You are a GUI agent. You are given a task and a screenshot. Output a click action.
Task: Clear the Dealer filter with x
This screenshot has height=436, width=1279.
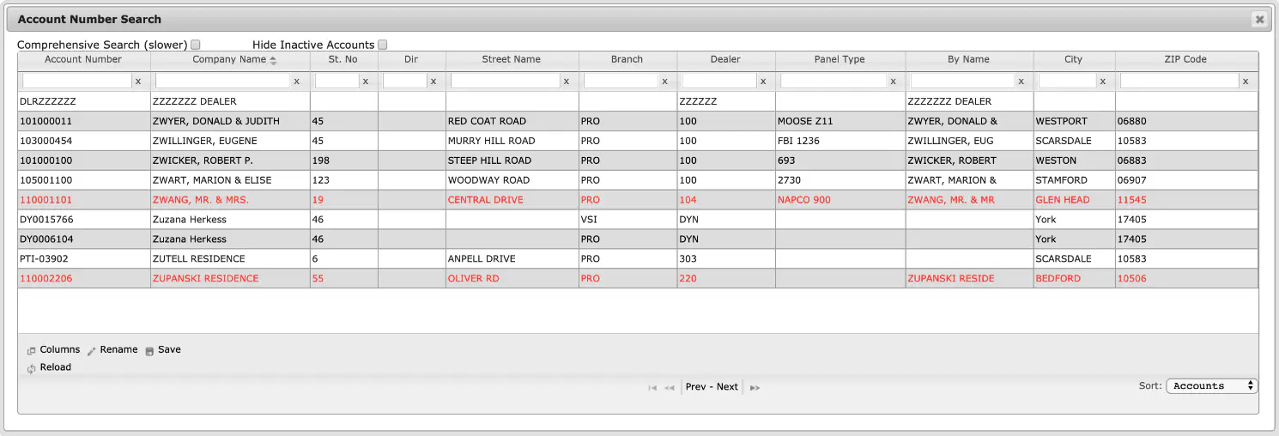pyautogui.click(x=762, y=81)
